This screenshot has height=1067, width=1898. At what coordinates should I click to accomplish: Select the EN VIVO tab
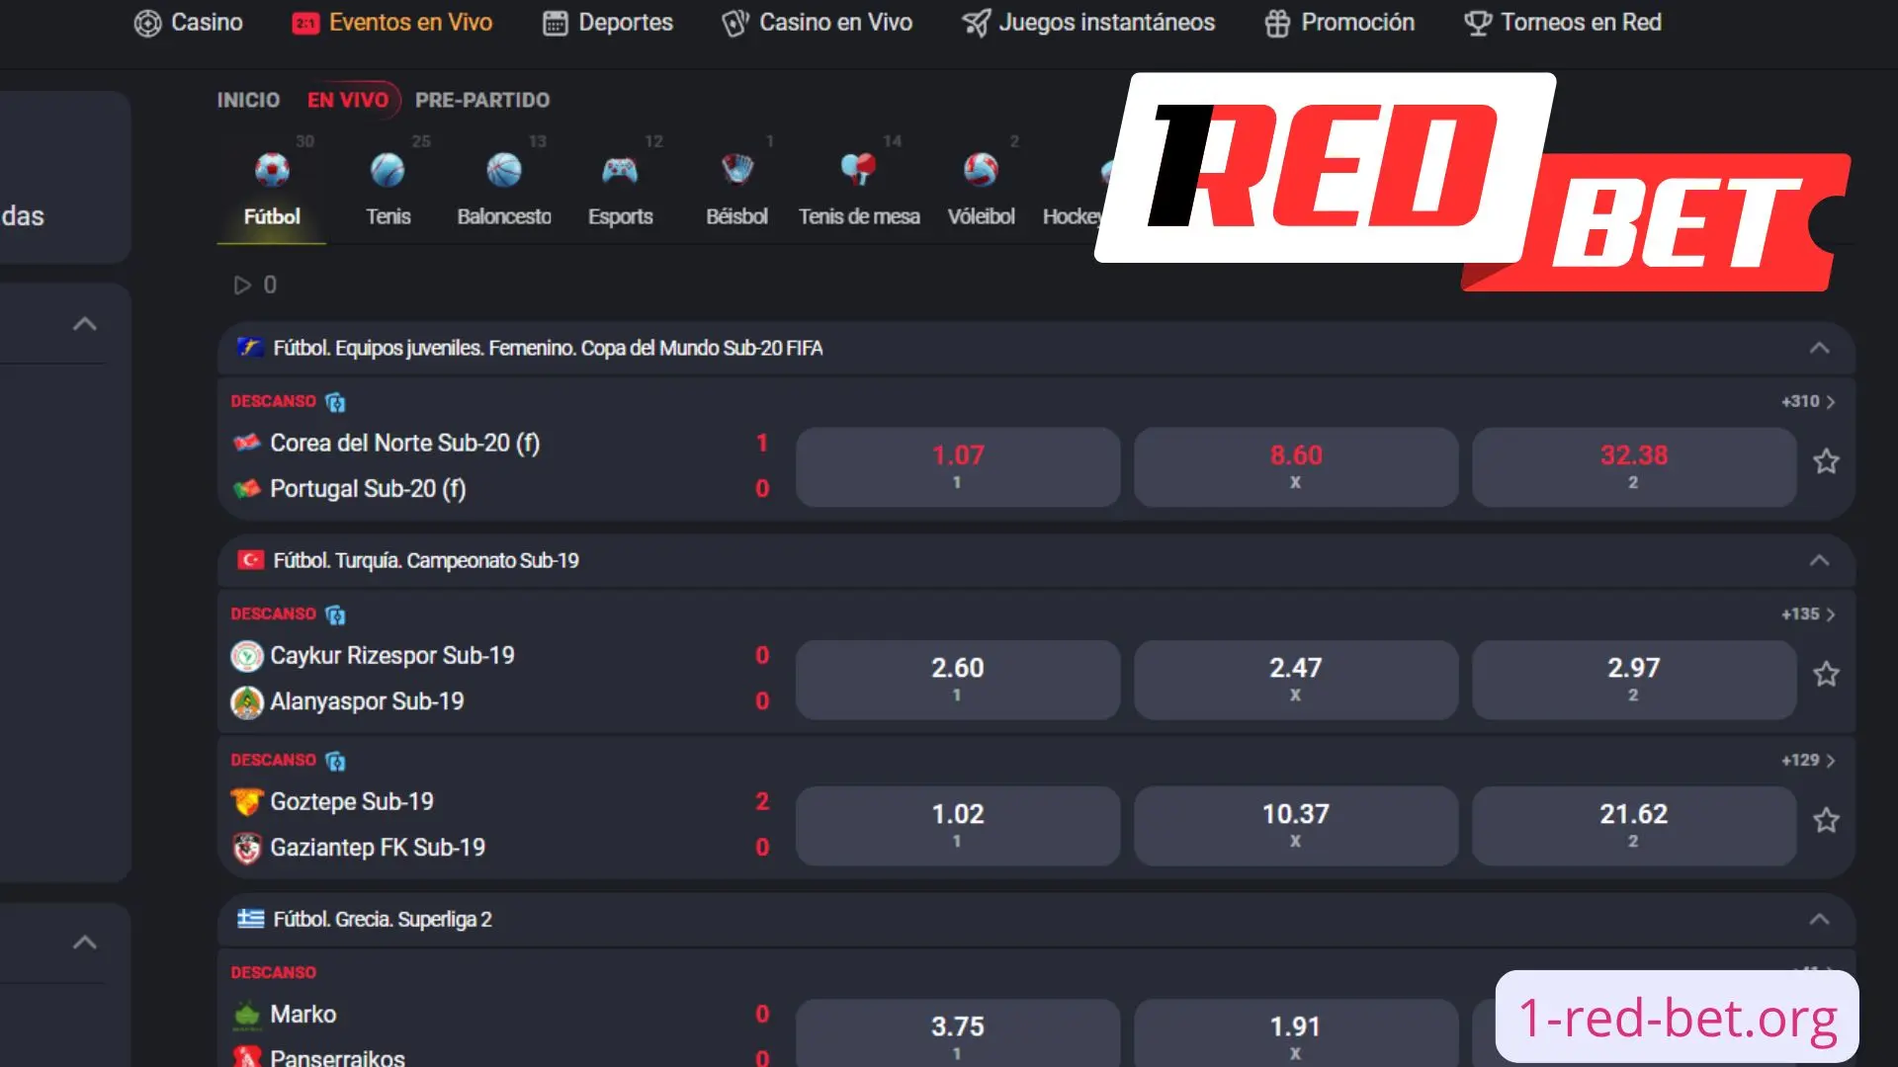(348, 100)
